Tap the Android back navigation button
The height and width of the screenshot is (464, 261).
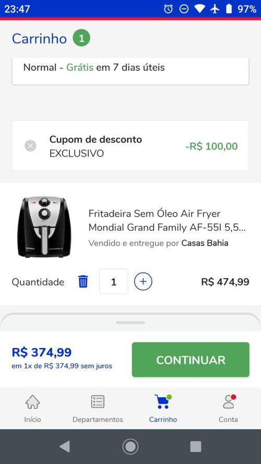pyautogui.click(x=65, y=446)
